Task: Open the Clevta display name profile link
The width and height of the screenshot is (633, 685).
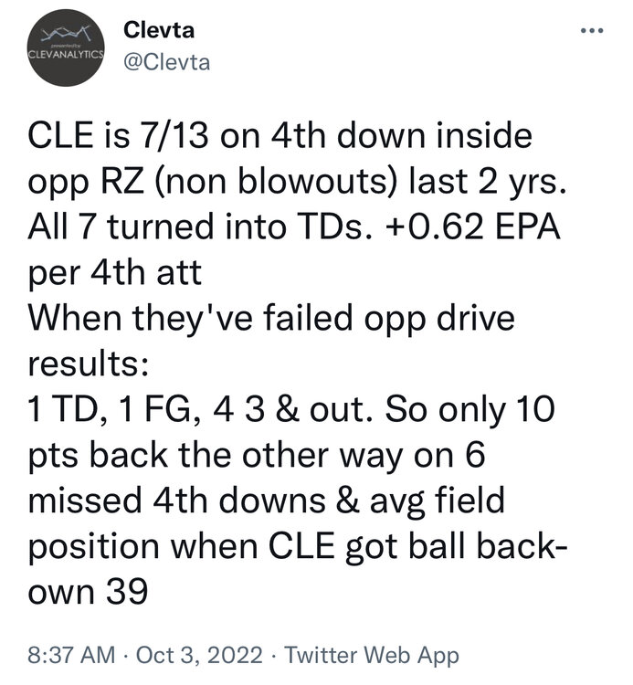Action: [159, 30]
